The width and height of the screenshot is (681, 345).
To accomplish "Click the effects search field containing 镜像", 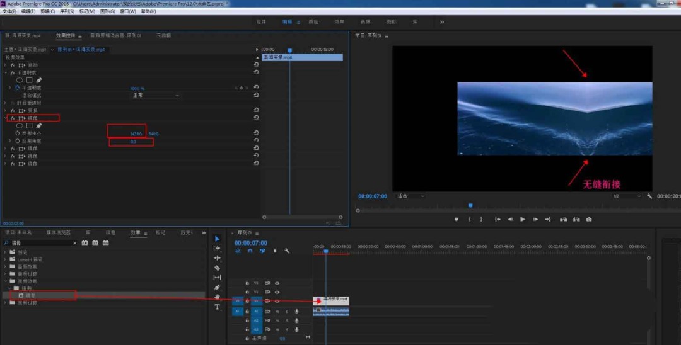I will pyautogui.click(x=40, y=243).
